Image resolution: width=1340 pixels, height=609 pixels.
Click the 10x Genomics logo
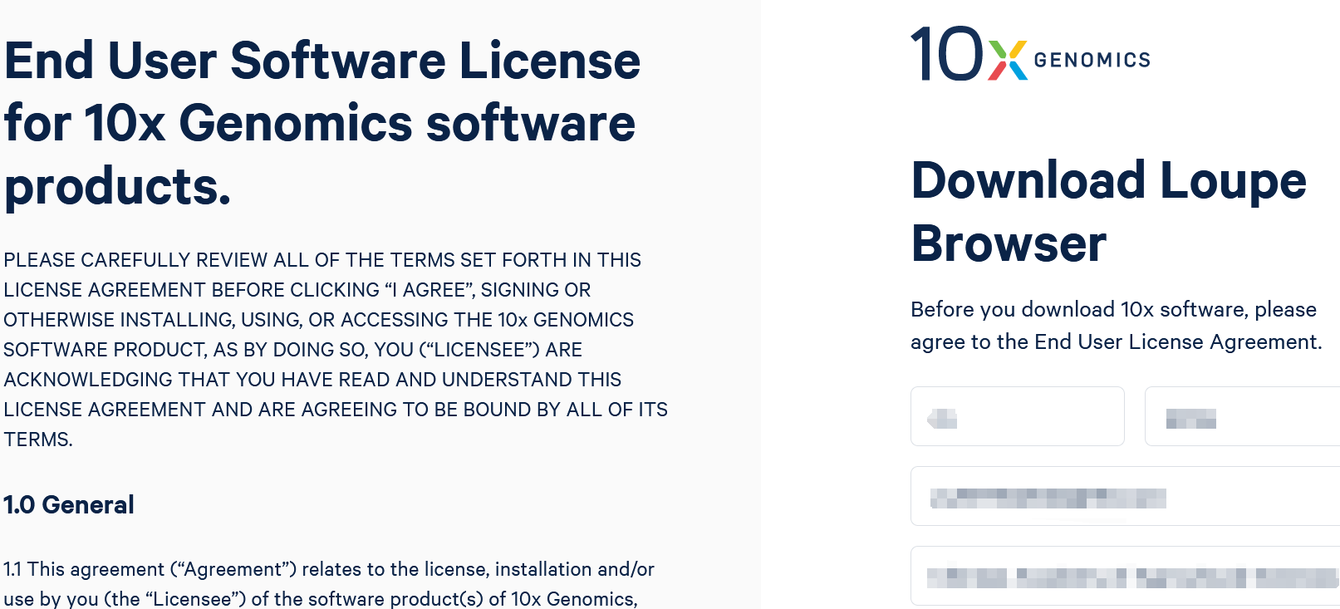pyautogui.click(x=1031, y=54)
